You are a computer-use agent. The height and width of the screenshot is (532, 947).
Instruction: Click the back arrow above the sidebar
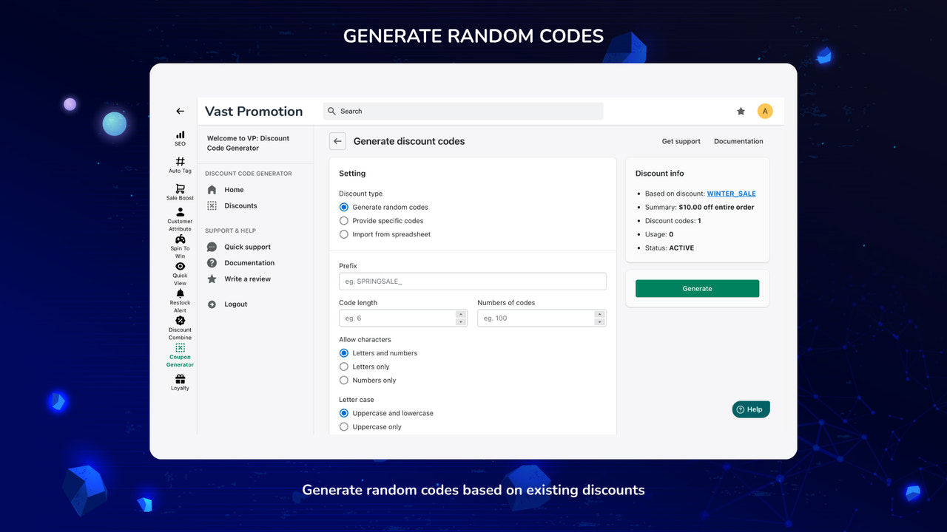click(179, 111)
